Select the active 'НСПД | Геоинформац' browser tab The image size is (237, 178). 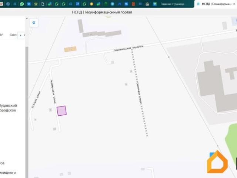[x=214, y=4]
